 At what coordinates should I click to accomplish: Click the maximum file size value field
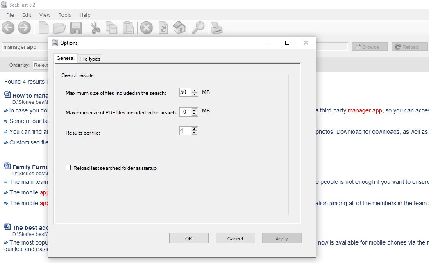(186, 92)
